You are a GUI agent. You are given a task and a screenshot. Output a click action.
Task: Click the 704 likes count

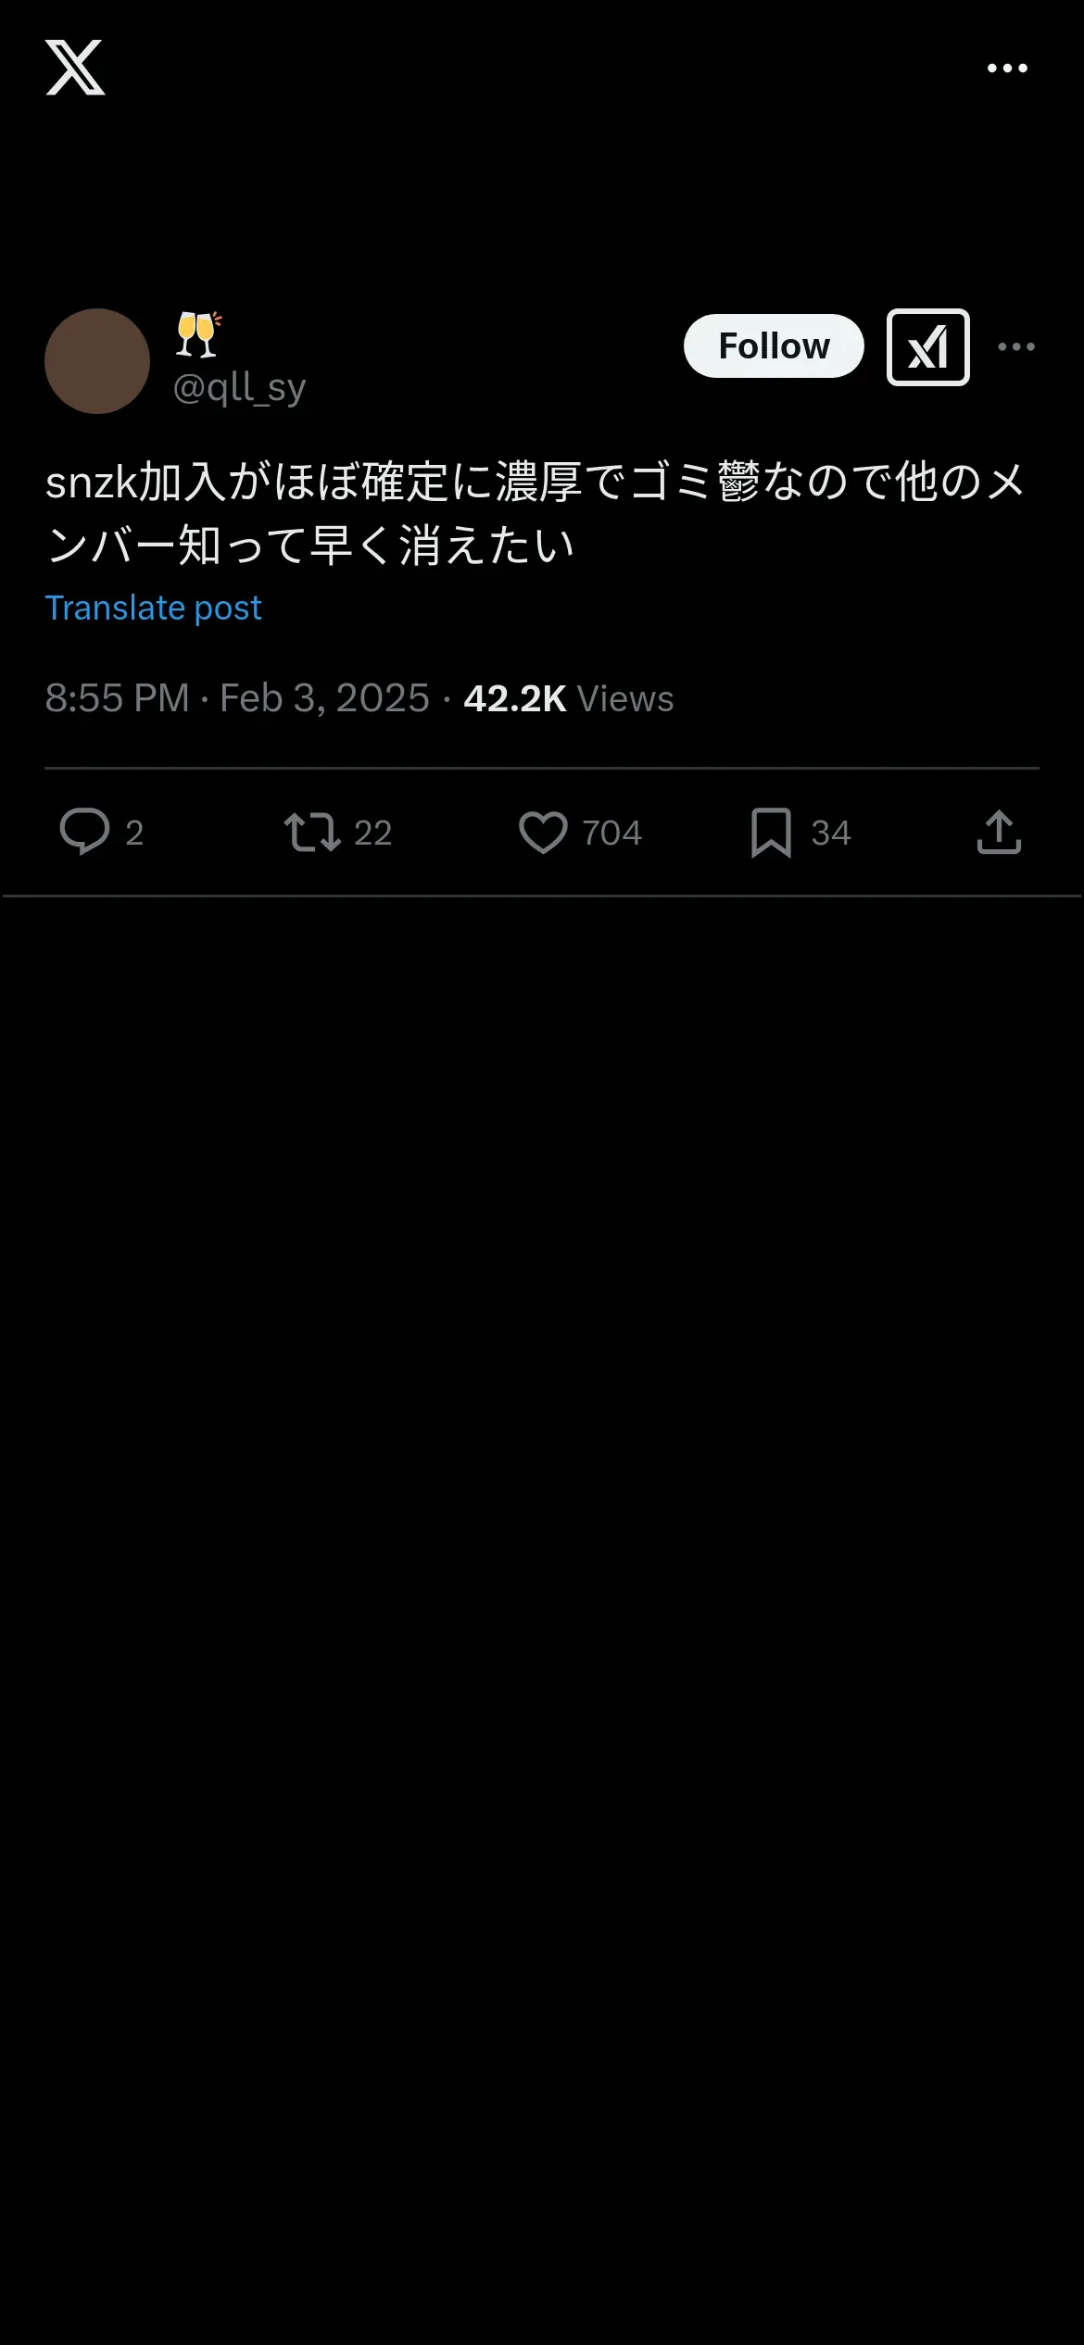pos(611,833)
